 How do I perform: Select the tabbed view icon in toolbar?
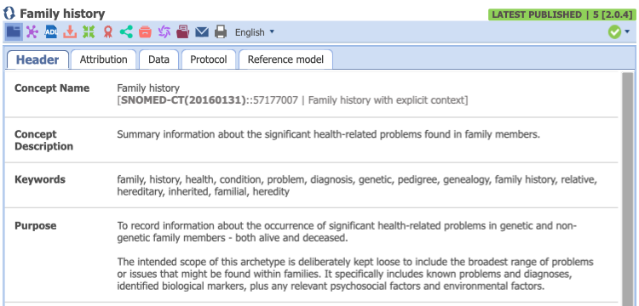(x=13, y=31)
